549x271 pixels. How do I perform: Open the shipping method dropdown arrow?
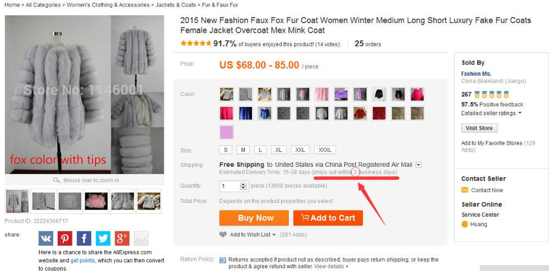click(418, 165)
